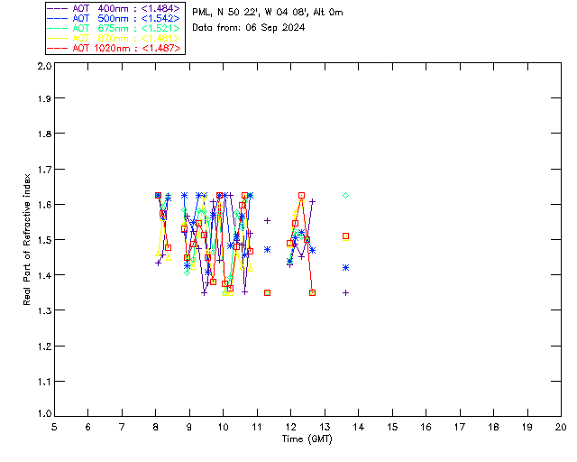577x462 pixels.
Task: Select the AOT 870nm legend entry
Action: click(114, 38)
